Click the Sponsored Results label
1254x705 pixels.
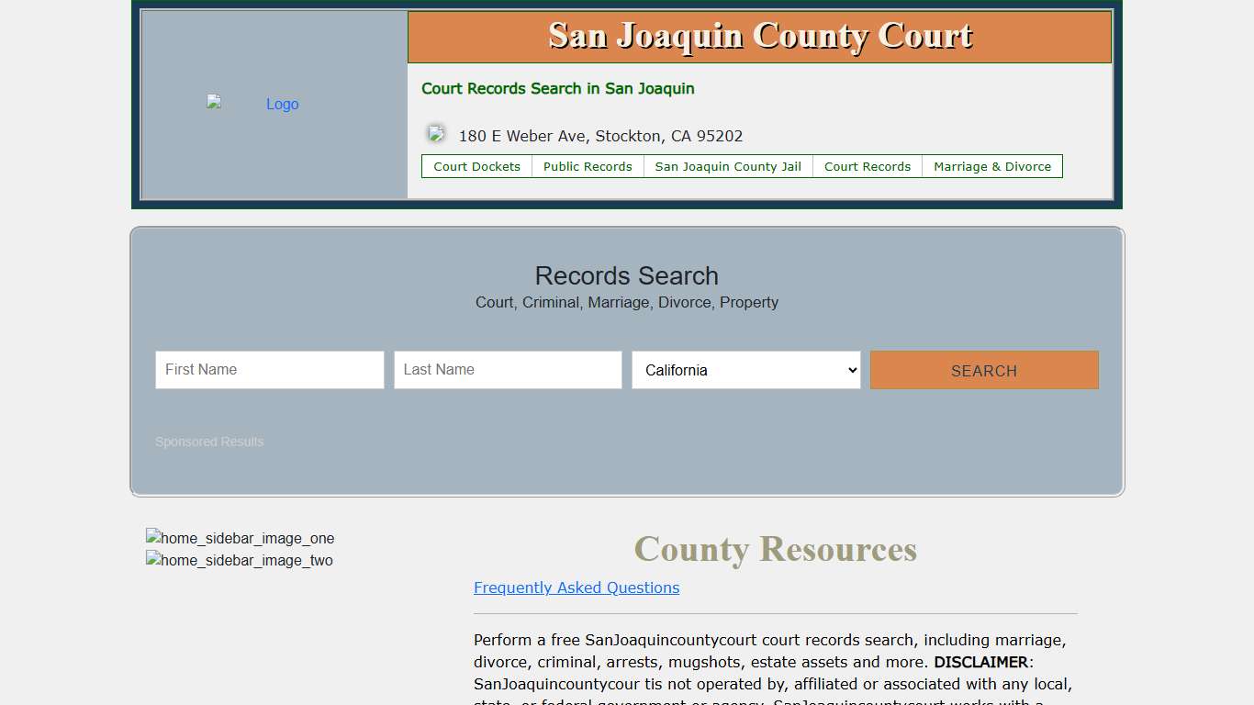click(x=209, y=442)
